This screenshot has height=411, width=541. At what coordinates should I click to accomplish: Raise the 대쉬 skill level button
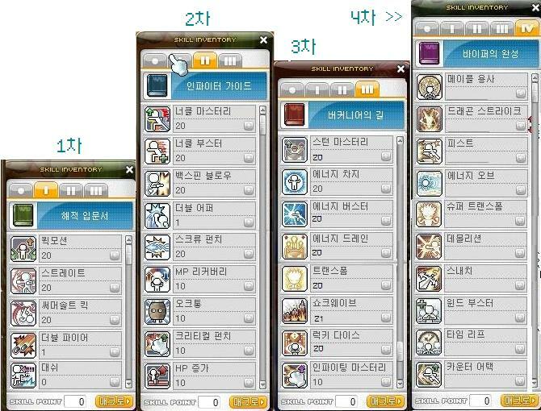tap(115, 382)
